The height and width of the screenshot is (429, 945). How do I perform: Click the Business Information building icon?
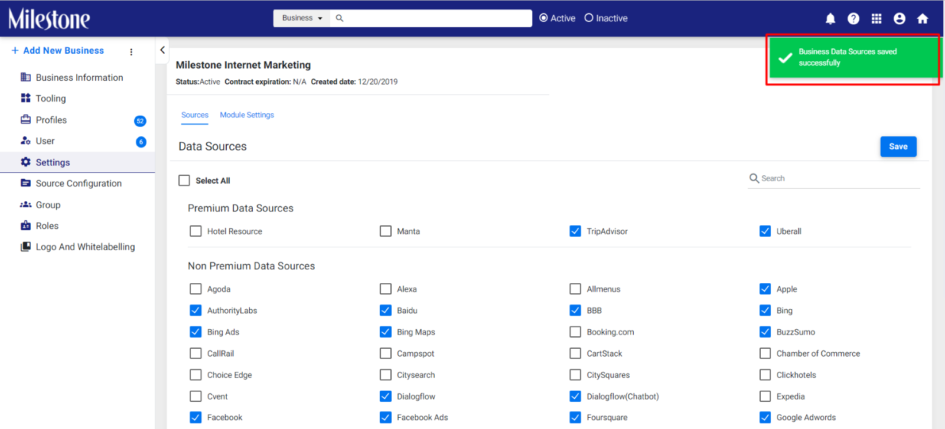click(25, 77)
